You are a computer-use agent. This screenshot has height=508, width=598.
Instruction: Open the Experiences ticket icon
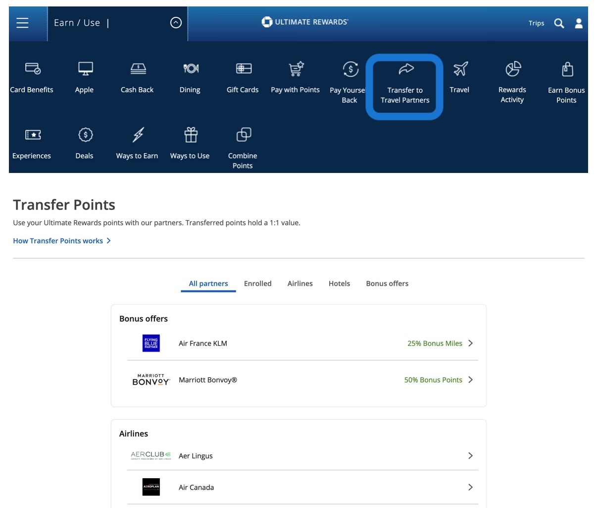tap(33, 135)
